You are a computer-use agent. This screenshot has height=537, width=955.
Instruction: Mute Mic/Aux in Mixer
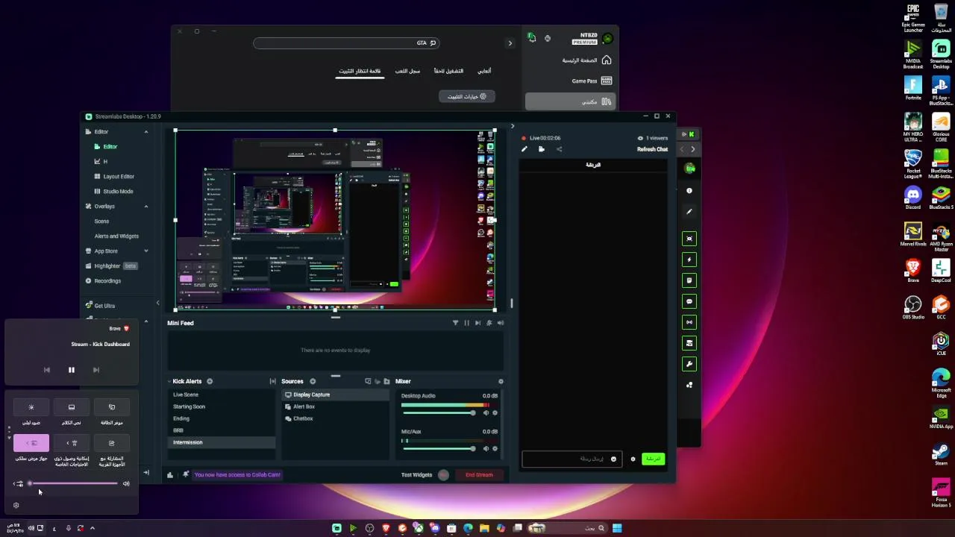486,448
